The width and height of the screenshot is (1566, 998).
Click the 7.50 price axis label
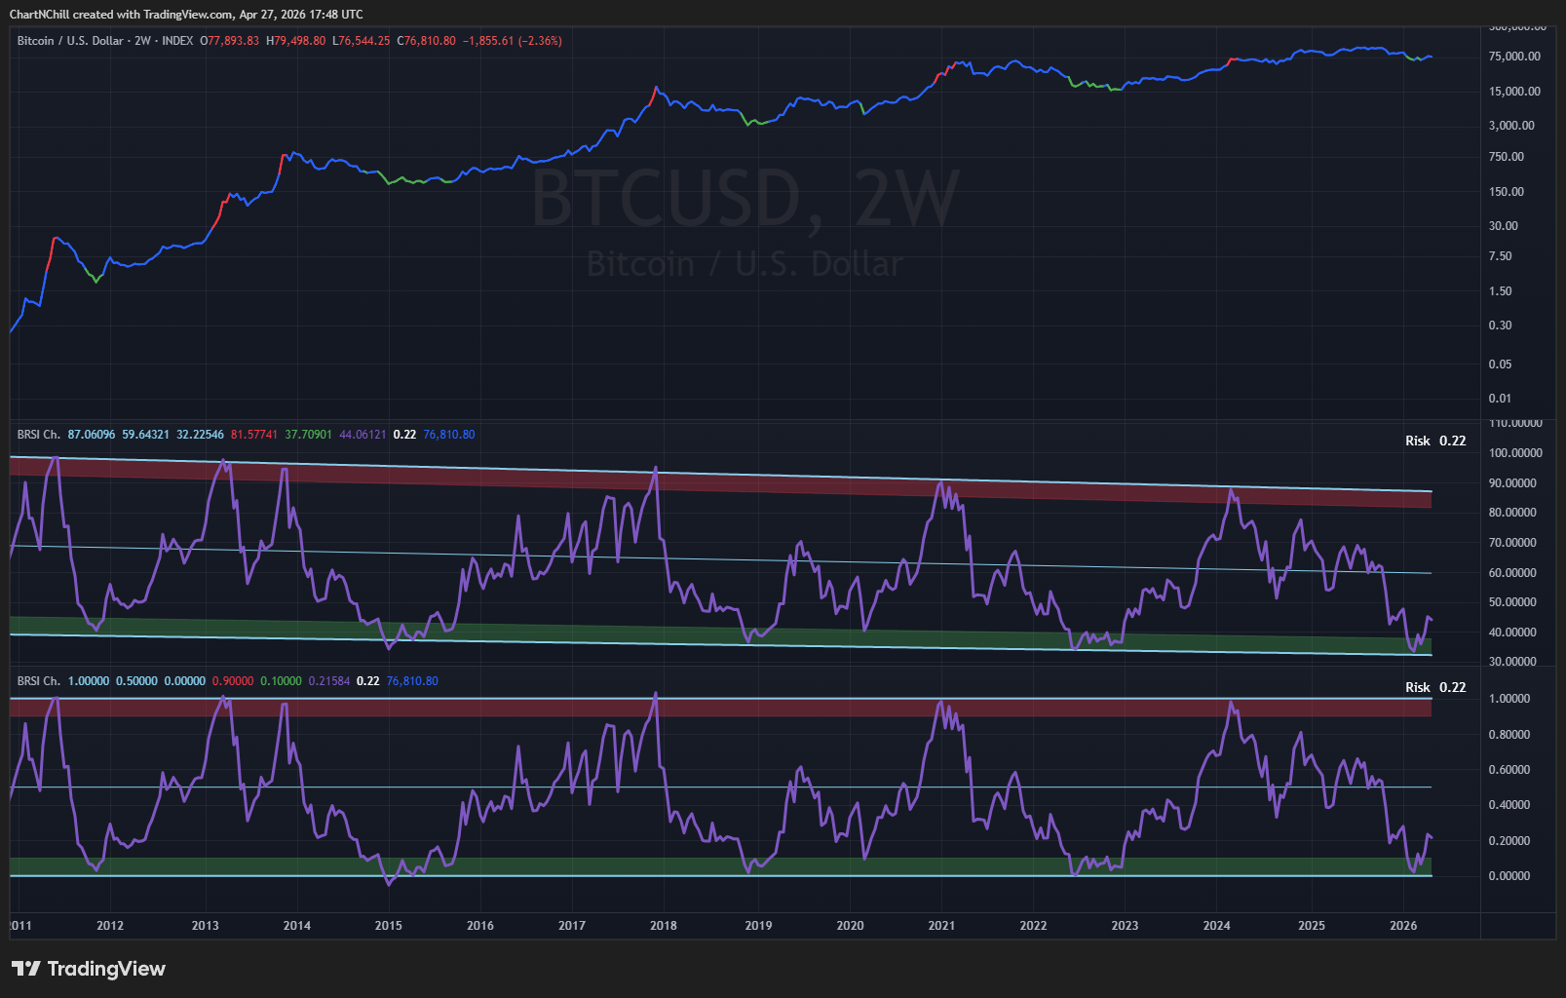[1501, 256]
